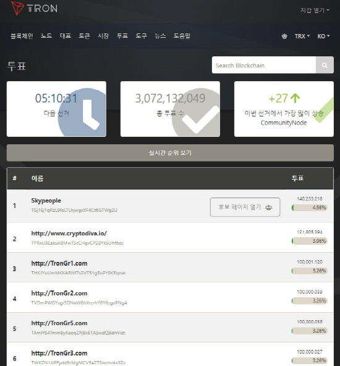Open the 도움말 menu
Viewport: 340px width, 366px height.
point(182,36)
